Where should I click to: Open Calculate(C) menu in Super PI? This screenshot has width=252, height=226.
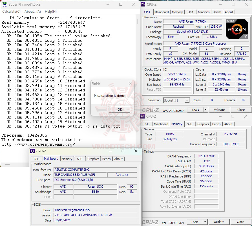(11, 12)
